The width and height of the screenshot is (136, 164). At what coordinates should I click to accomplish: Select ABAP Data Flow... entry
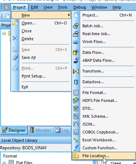(x=104, y=60)
